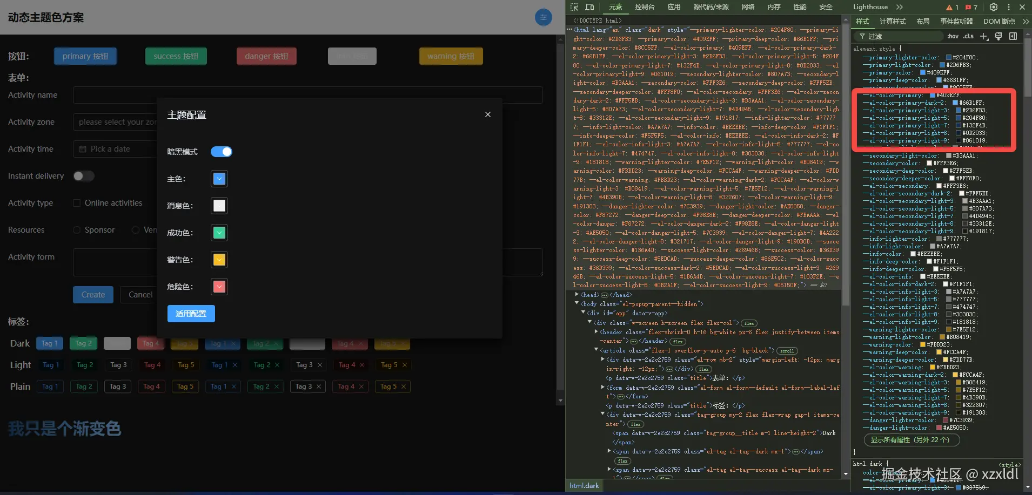
Task: Click ellipsis badge inside head element
Action: tap(604, 295)
